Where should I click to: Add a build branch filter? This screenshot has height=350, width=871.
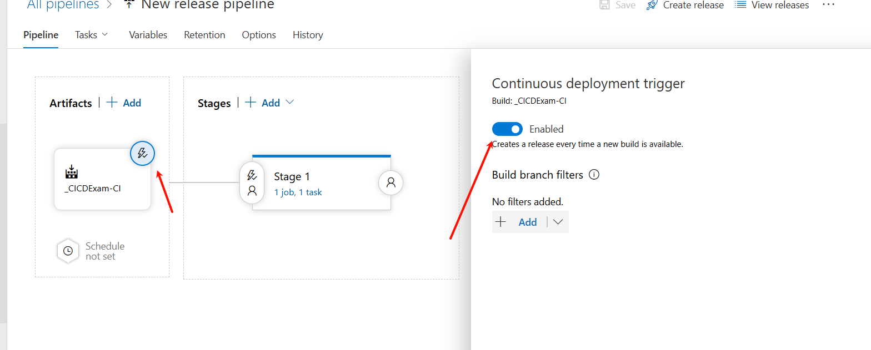519,222
